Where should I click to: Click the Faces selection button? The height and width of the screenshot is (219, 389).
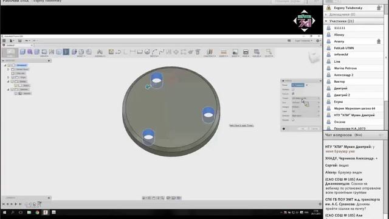[x=298, y=85]
